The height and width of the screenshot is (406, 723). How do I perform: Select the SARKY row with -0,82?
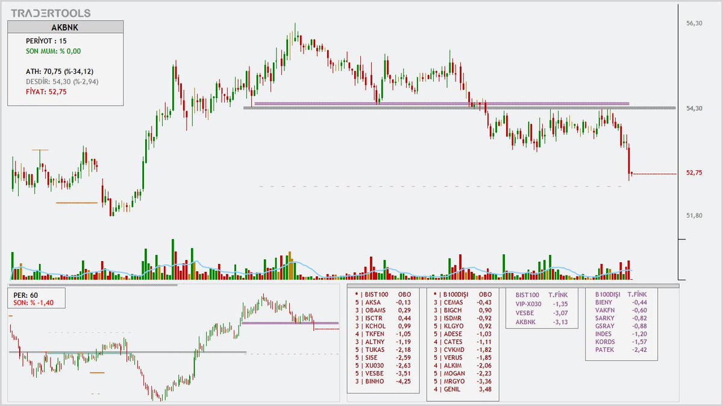[x=621, y=318]
